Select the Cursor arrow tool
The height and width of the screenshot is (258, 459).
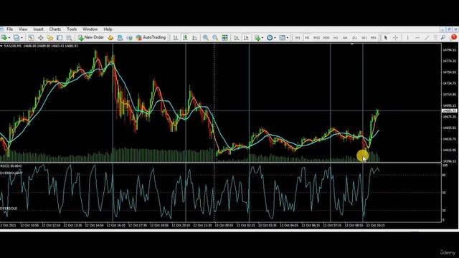pyautogui.click(x=386, y=38)
